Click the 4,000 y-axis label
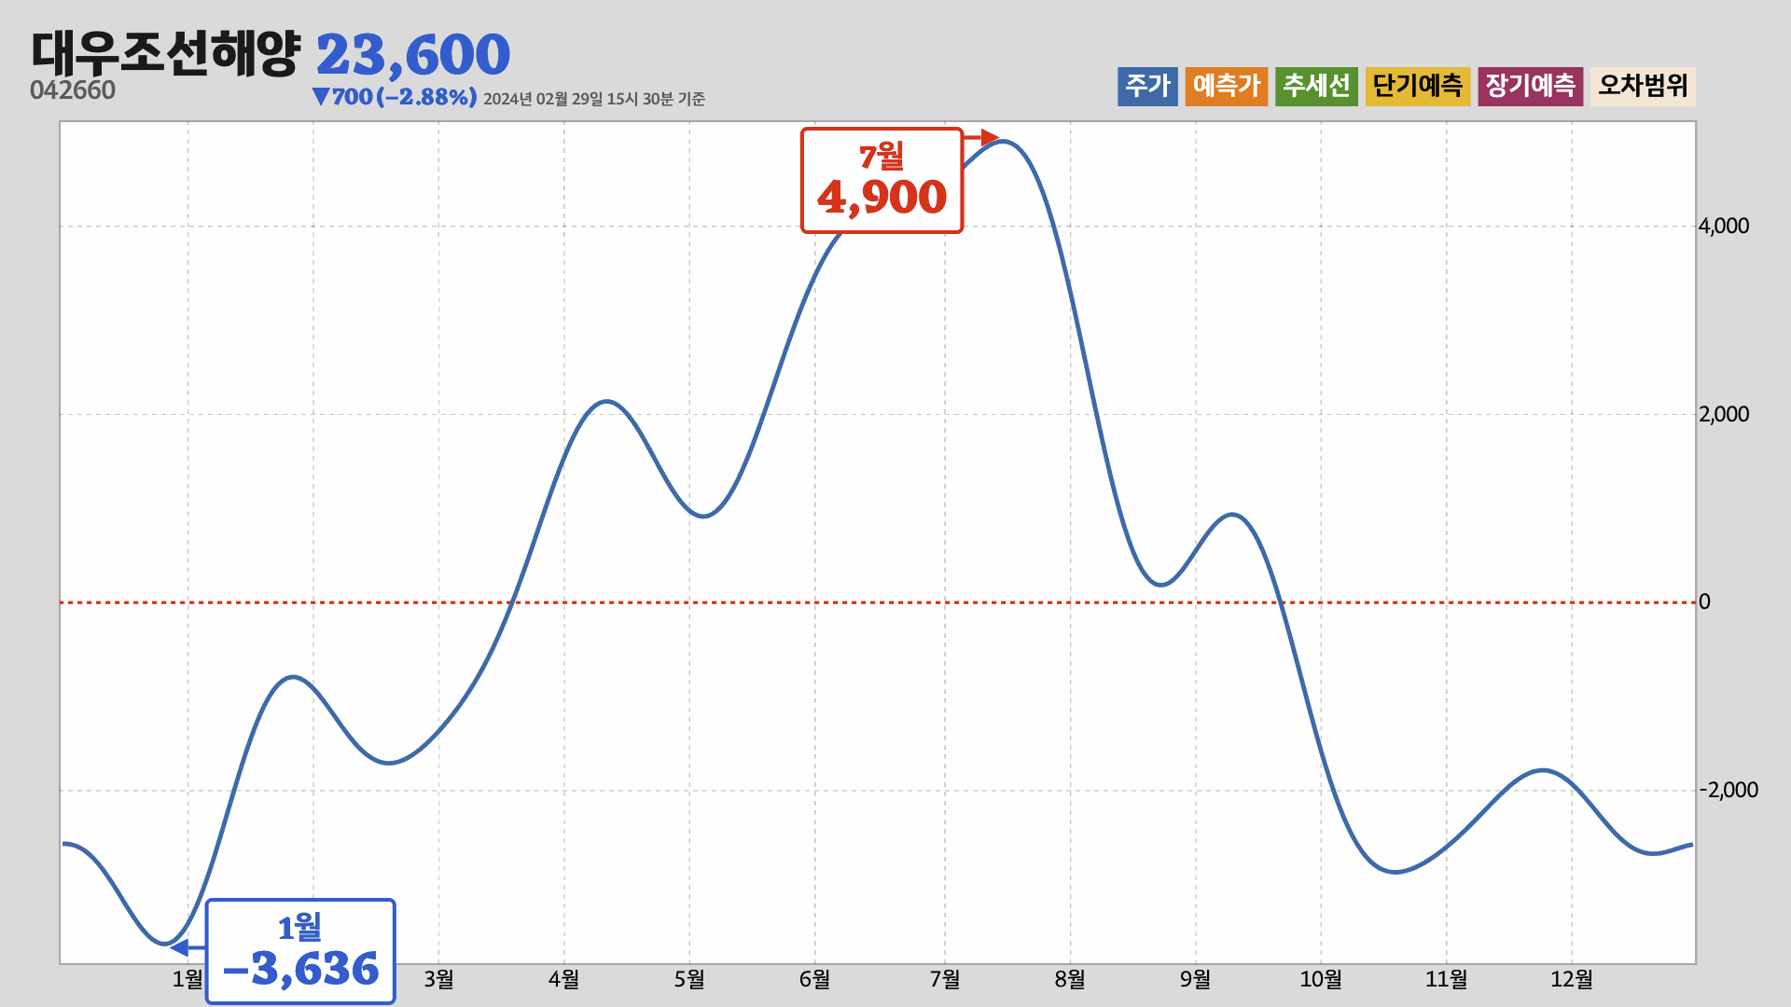The image size is (1791, 1007). pyautogui.click(x=1724, y=226)
